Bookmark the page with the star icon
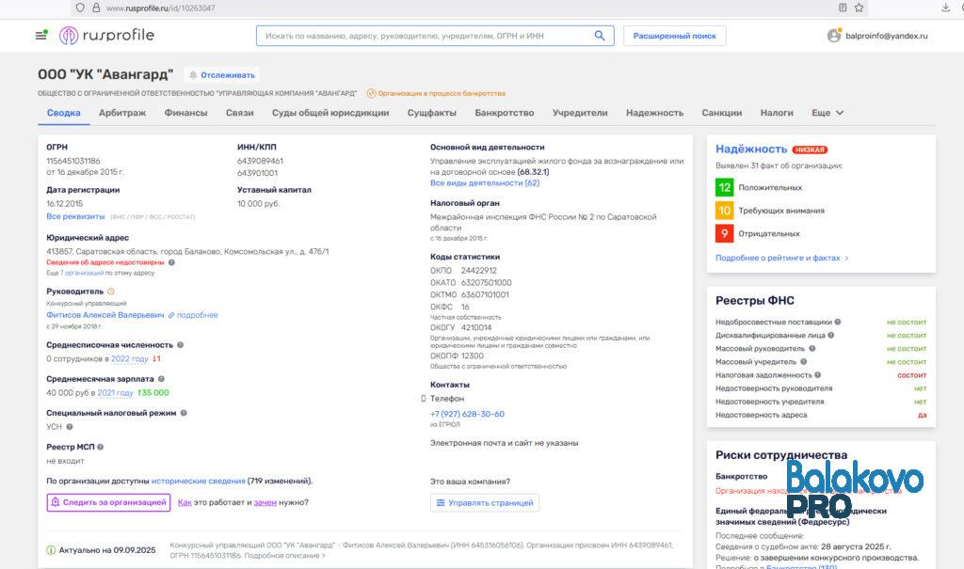This screenshot has width=964, height=569. [x=859, y=8]
